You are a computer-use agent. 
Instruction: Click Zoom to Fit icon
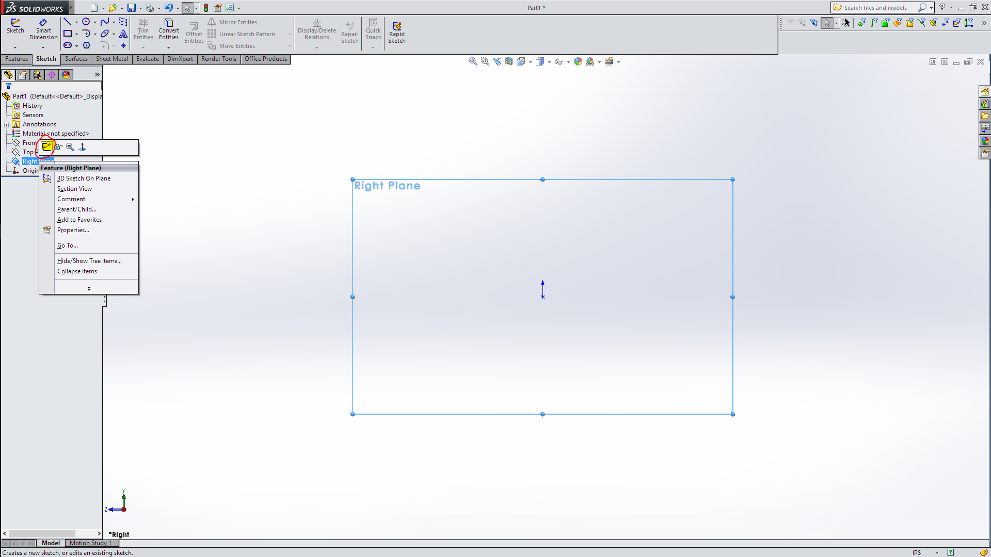[x=473, y=61]
